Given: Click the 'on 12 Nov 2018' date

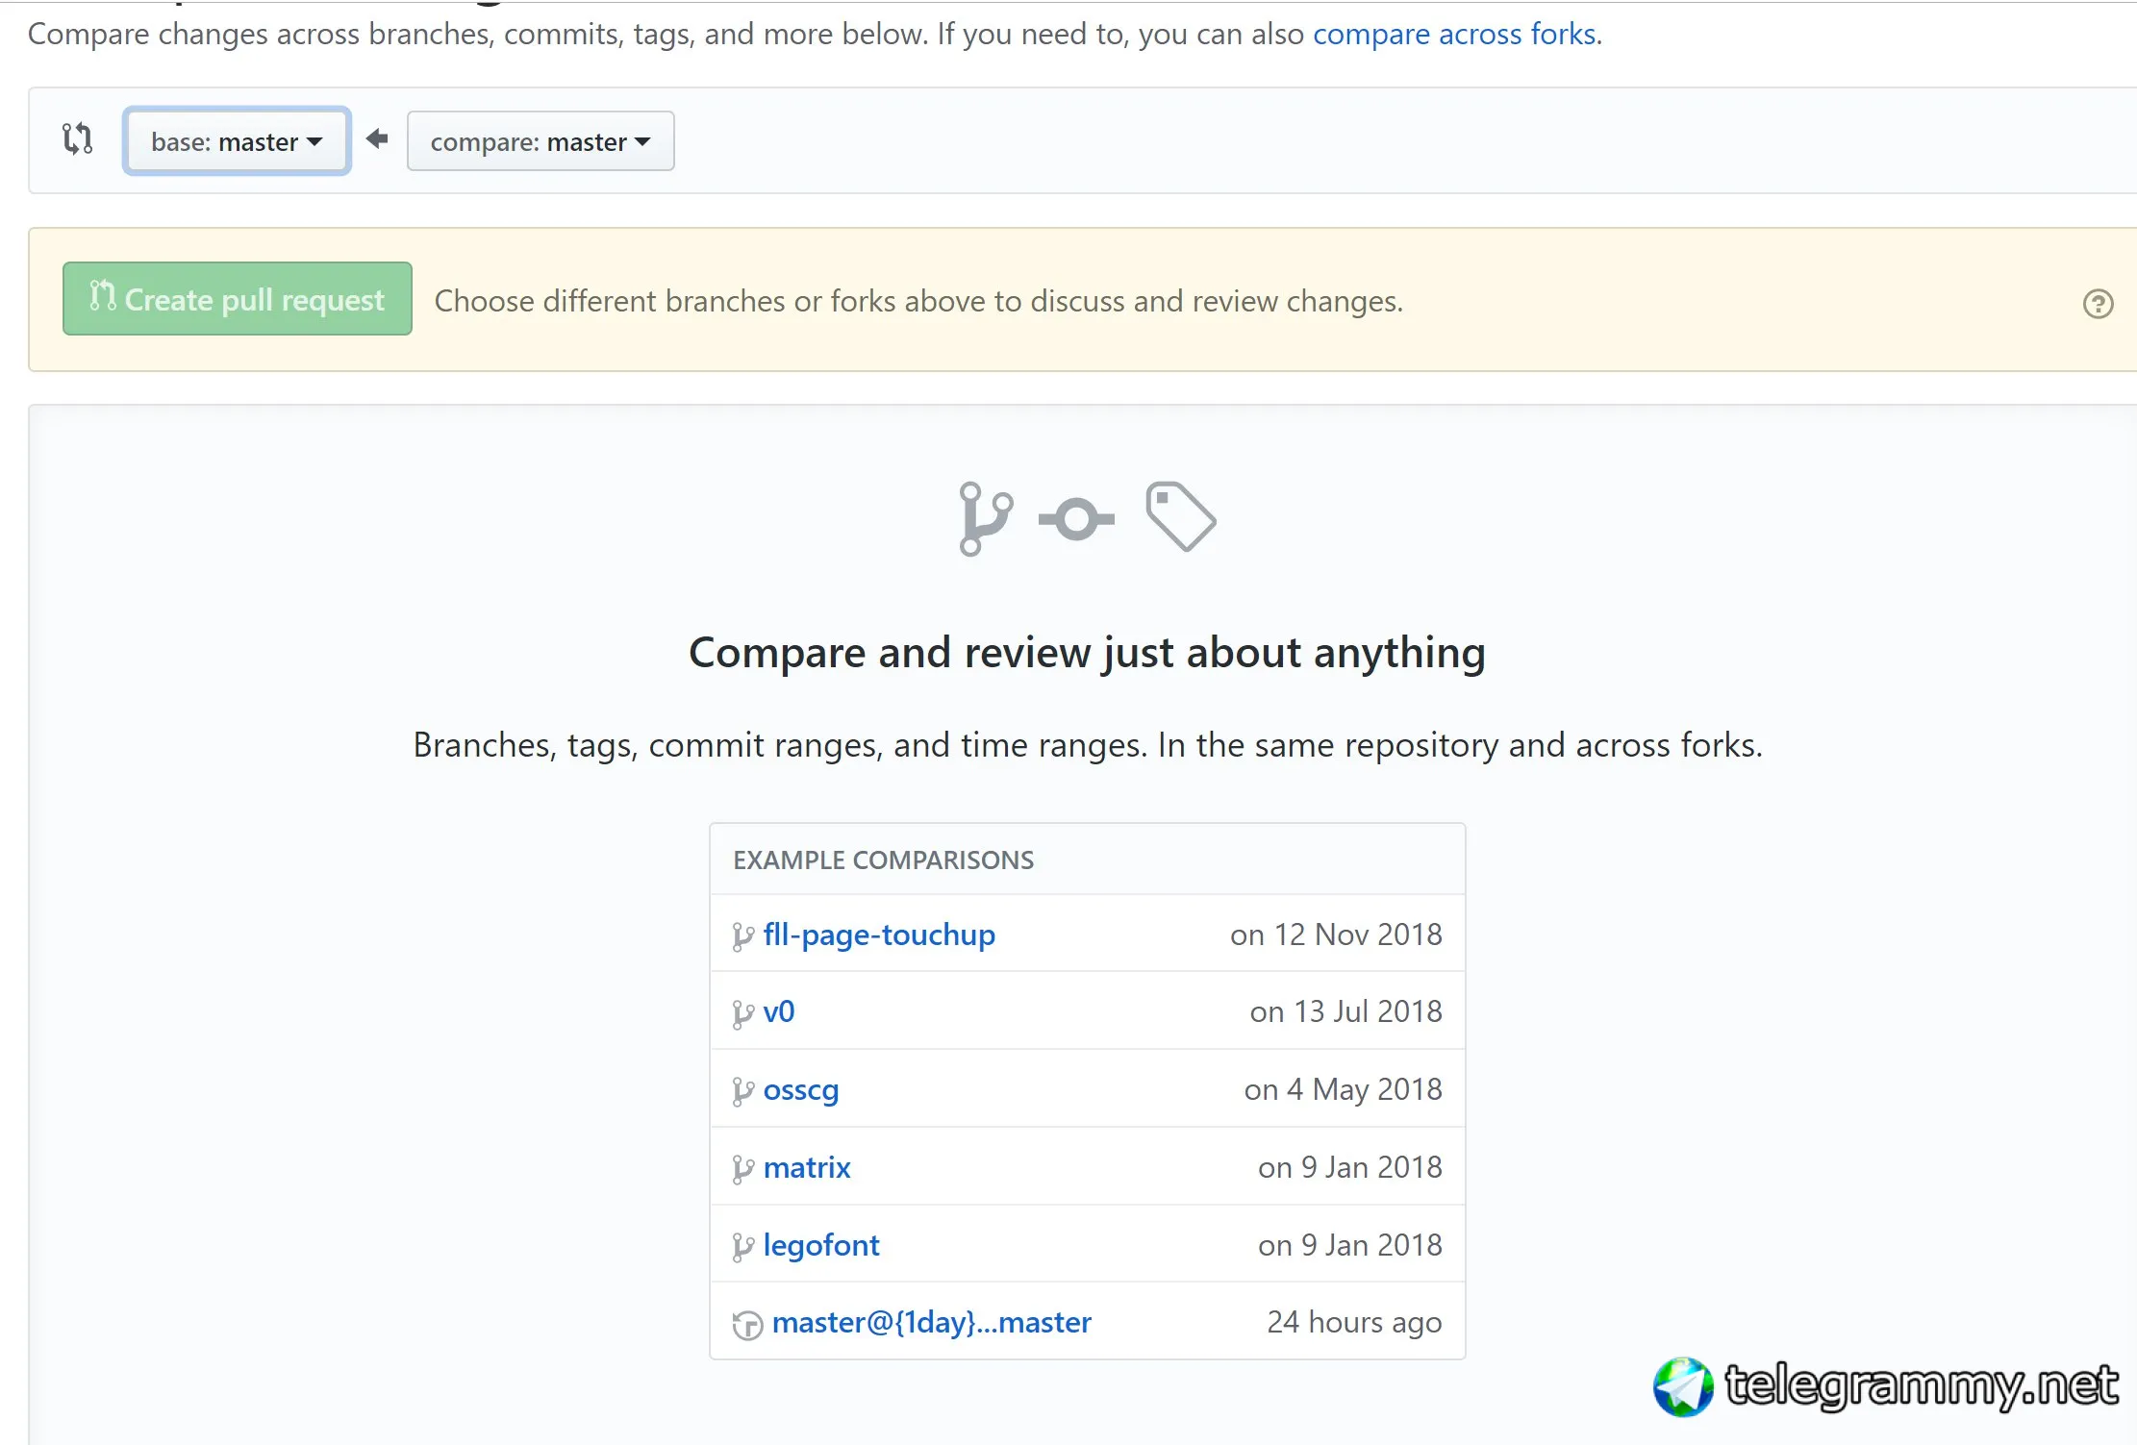Looking at the screenshot, I should 1336,934.
